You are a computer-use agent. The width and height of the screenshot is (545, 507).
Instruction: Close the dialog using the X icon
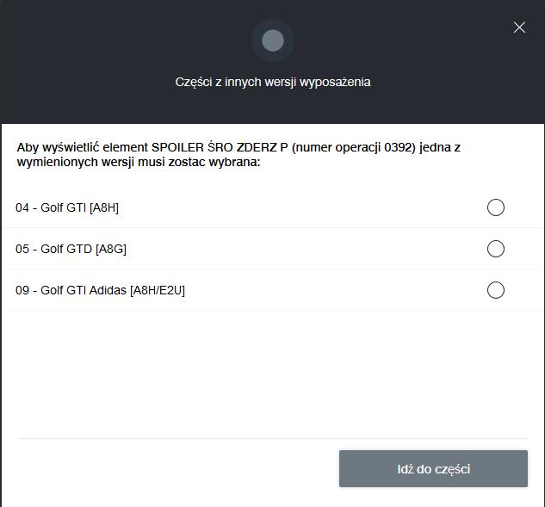pos(519,27)
